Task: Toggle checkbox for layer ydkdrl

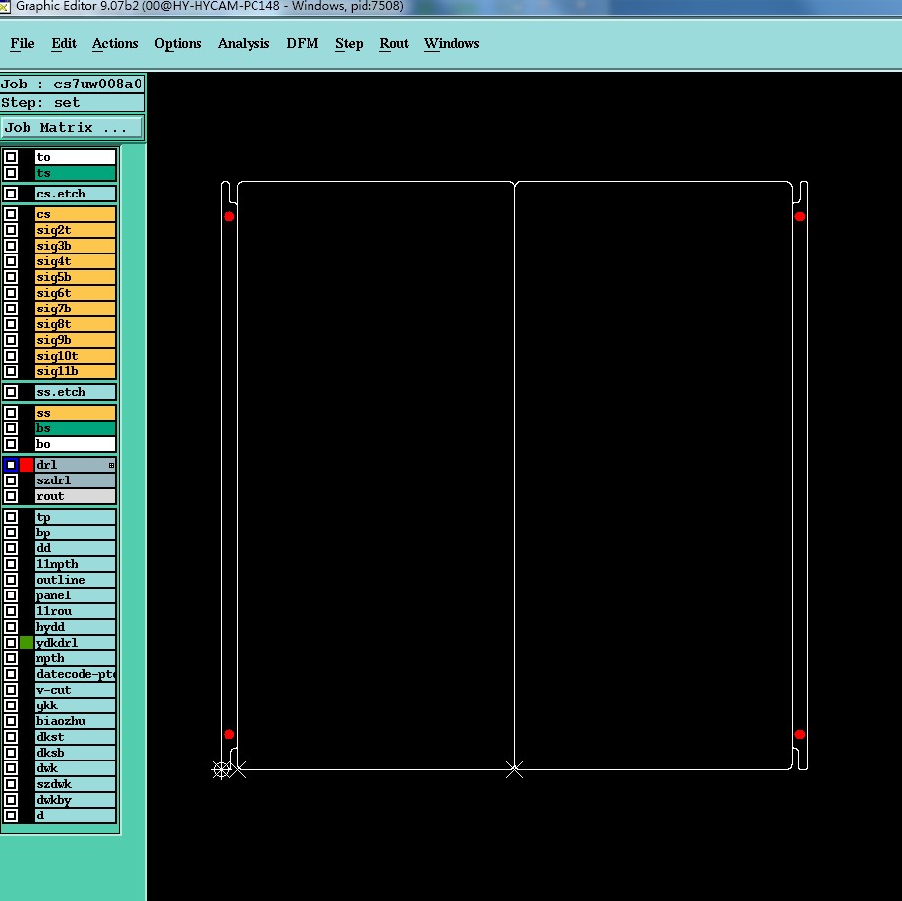Action: (11, 642)
